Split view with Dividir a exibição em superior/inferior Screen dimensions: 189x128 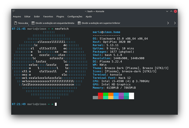pos(99,23)
